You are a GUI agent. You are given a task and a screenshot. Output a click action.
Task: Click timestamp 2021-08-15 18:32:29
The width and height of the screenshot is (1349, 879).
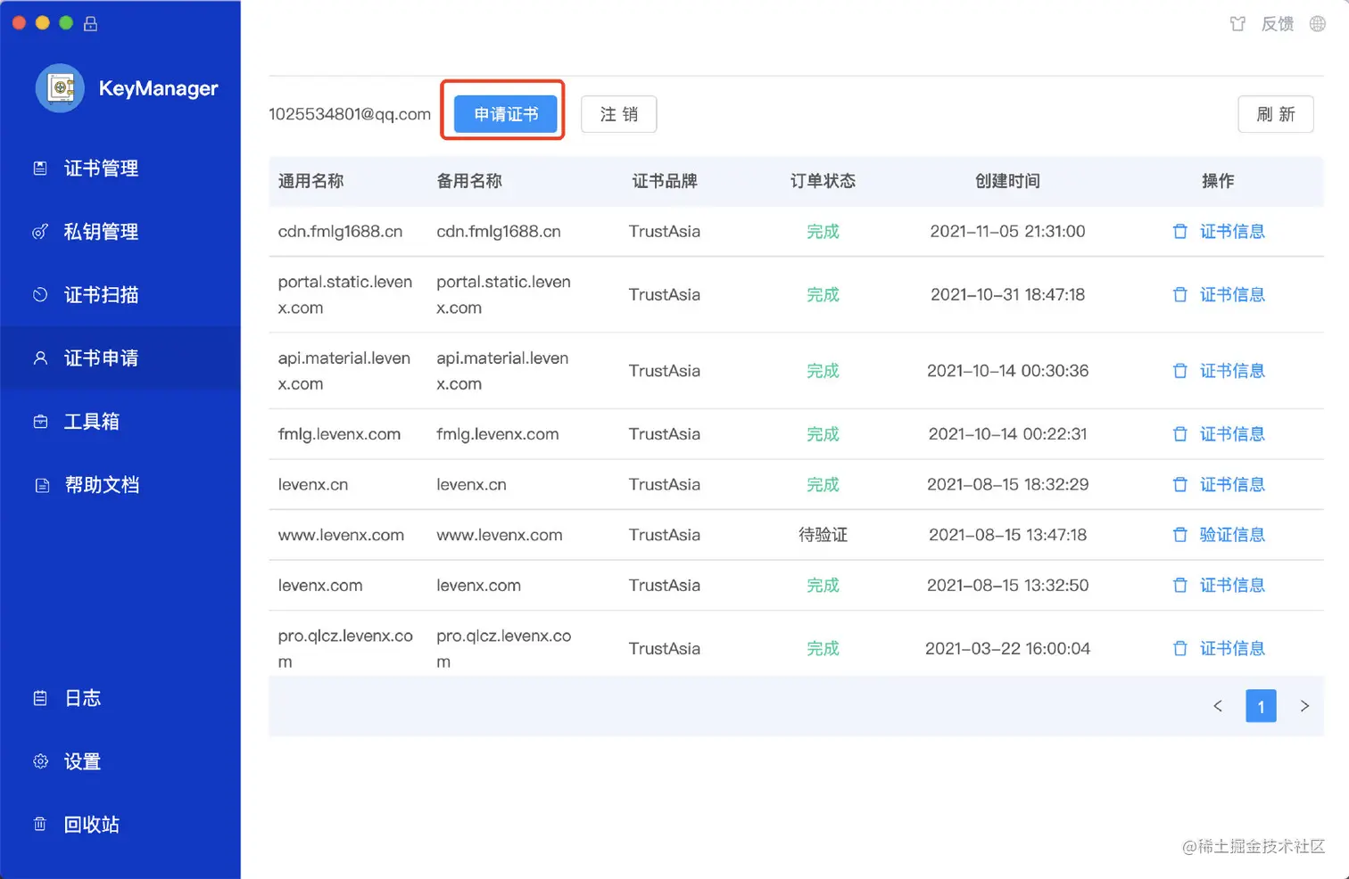[x=1007, y=485]
